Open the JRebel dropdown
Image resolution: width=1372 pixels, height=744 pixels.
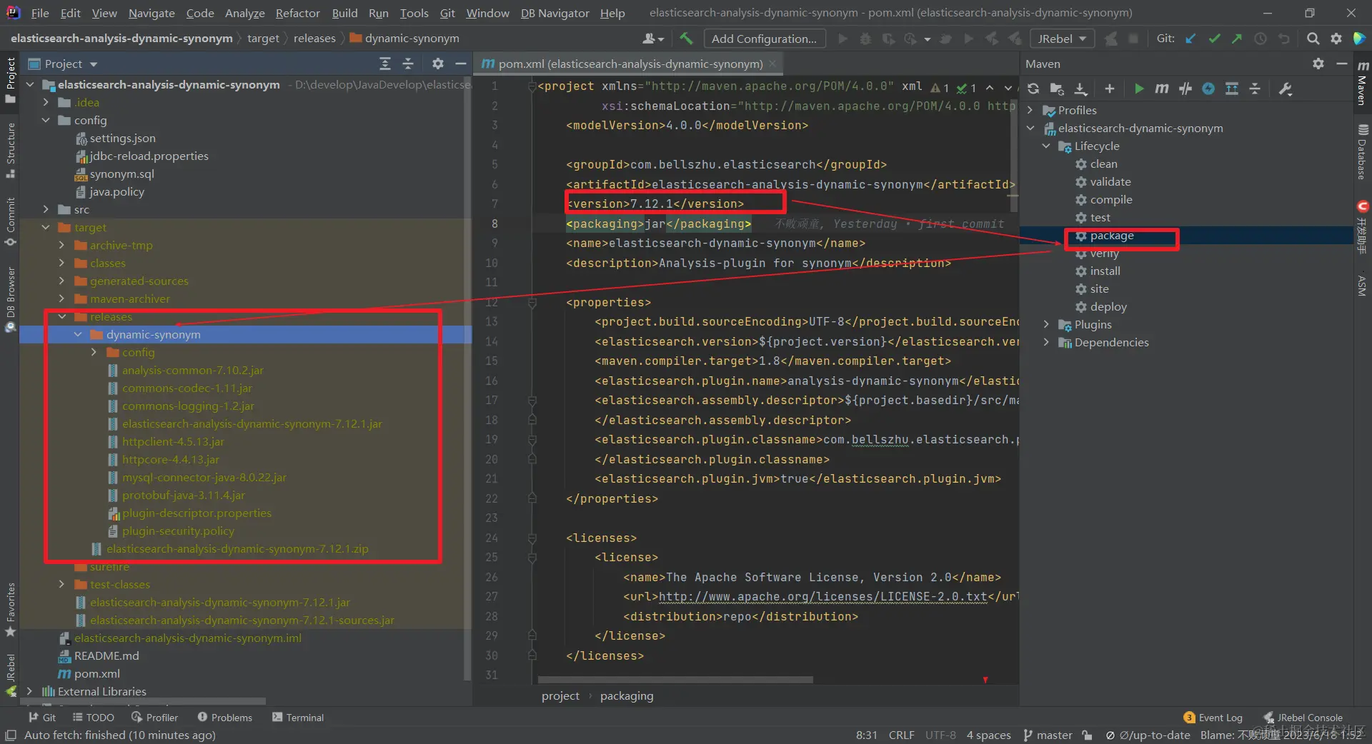tap(1062, 39)
